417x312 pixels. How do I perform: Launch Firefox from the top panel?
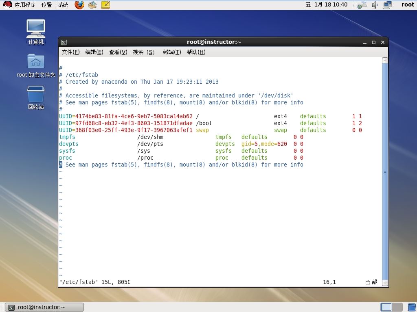point(79,4)
